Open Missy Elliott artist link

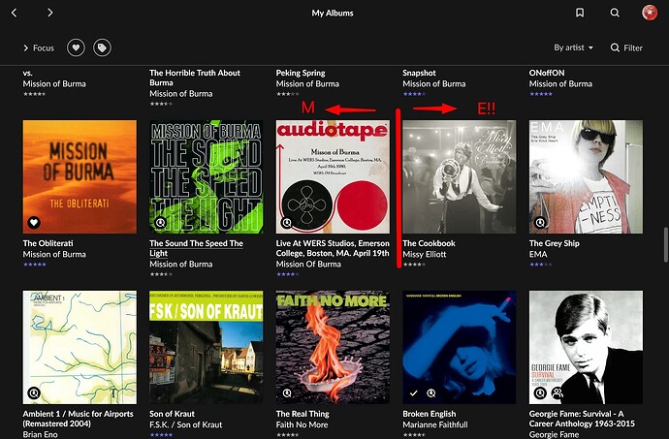point(424,254)
